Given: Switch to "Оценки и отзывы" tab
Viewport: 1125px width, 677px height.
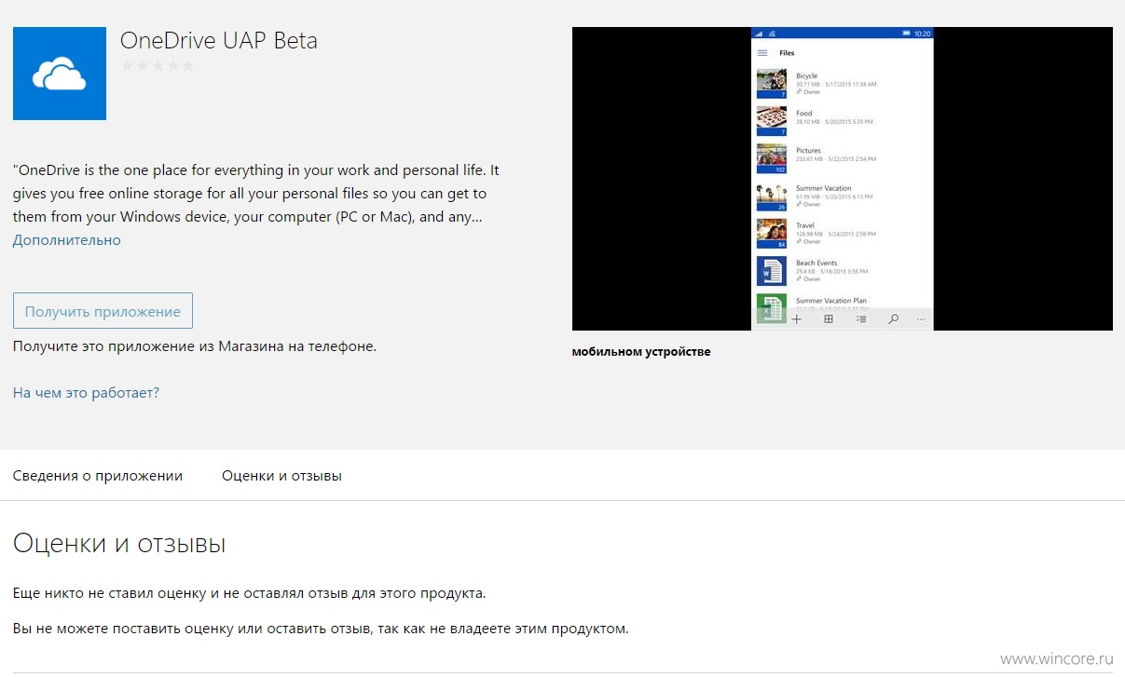Looking at the screenshot, I should pyautogui.click(x=281, y=476).
